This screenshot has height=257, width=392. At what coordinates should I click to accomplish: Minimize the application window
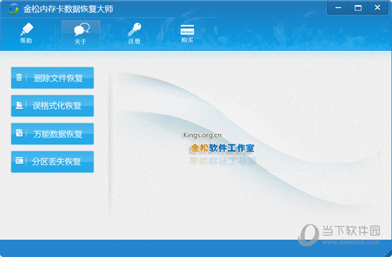tap(338, 8)
